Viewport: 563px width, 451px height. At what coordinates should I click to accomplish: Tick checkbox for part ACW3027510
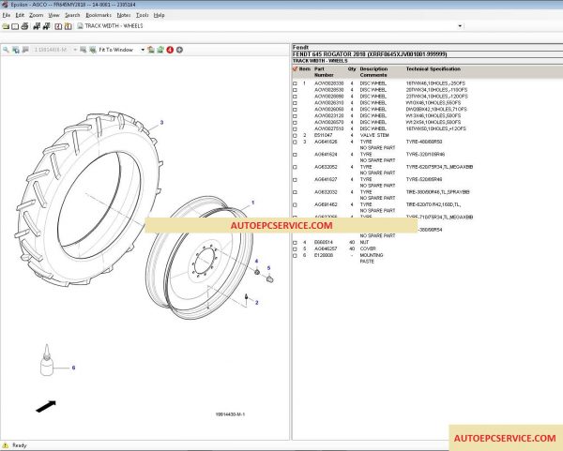pyautogui.click(x=296, y=128)
